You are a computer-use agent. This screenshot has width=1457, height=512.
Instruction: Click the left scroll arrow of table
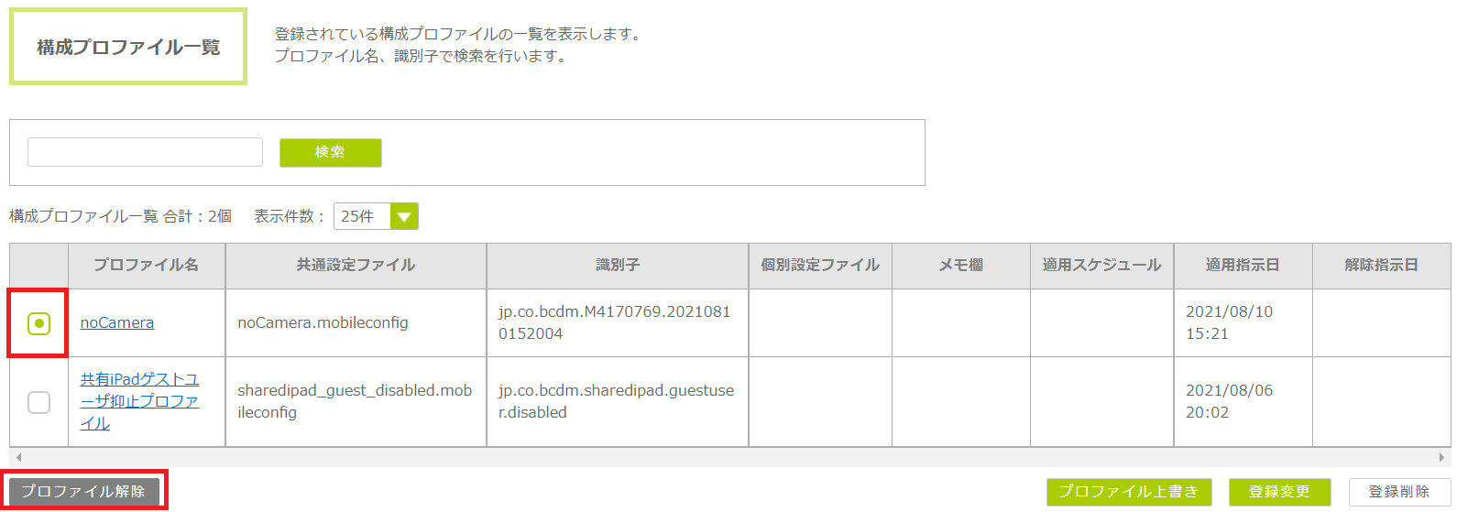tap(18, 457)
